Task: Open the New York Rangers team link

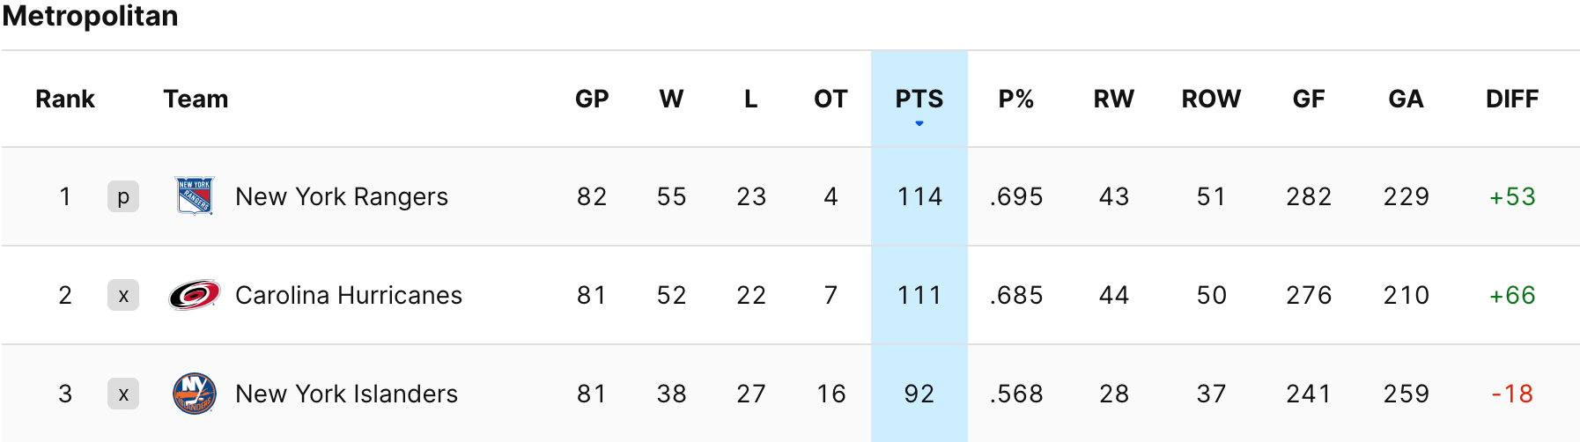Action: 342,196
